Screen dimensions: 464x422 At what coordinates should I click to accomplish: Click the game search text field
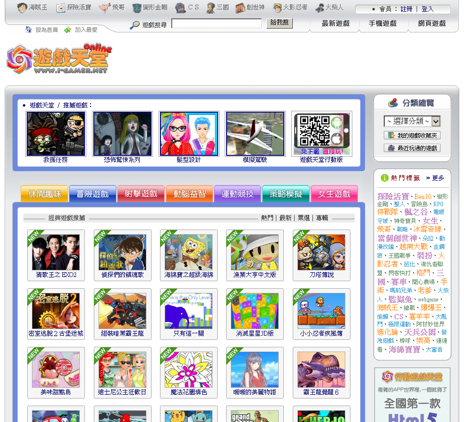point(217,23)
